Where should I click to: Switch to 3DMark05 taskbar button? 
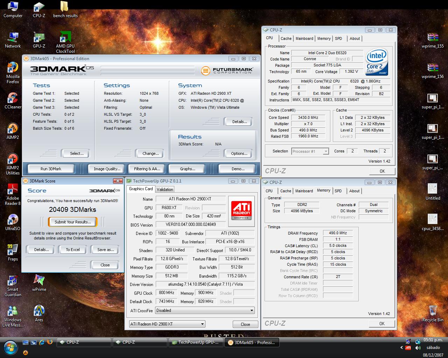tap(252, 343)
